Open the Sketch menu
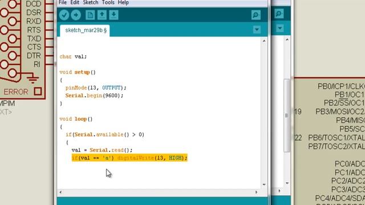Image resolution: width=365 pixels, height=205 pixels. point(91,2)
